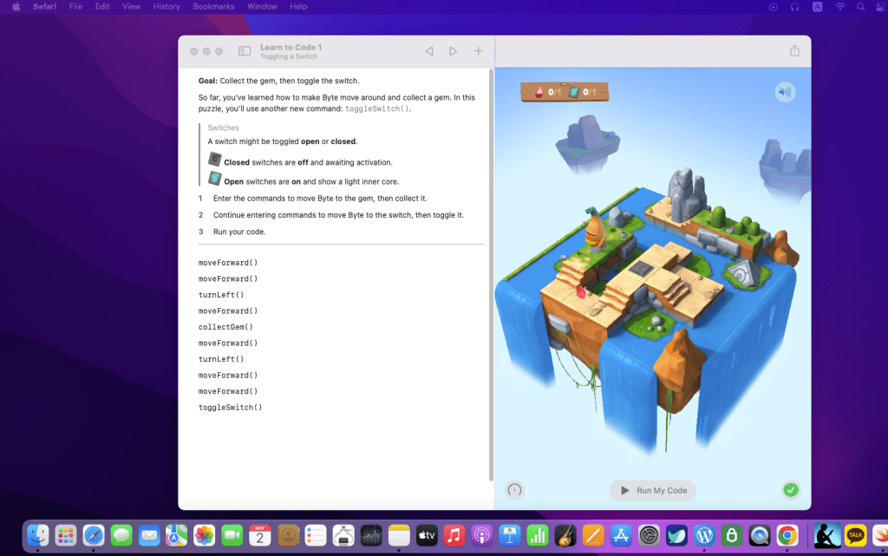Open the run speed gauge icon
888x556 pixels.
pos(514,490)
